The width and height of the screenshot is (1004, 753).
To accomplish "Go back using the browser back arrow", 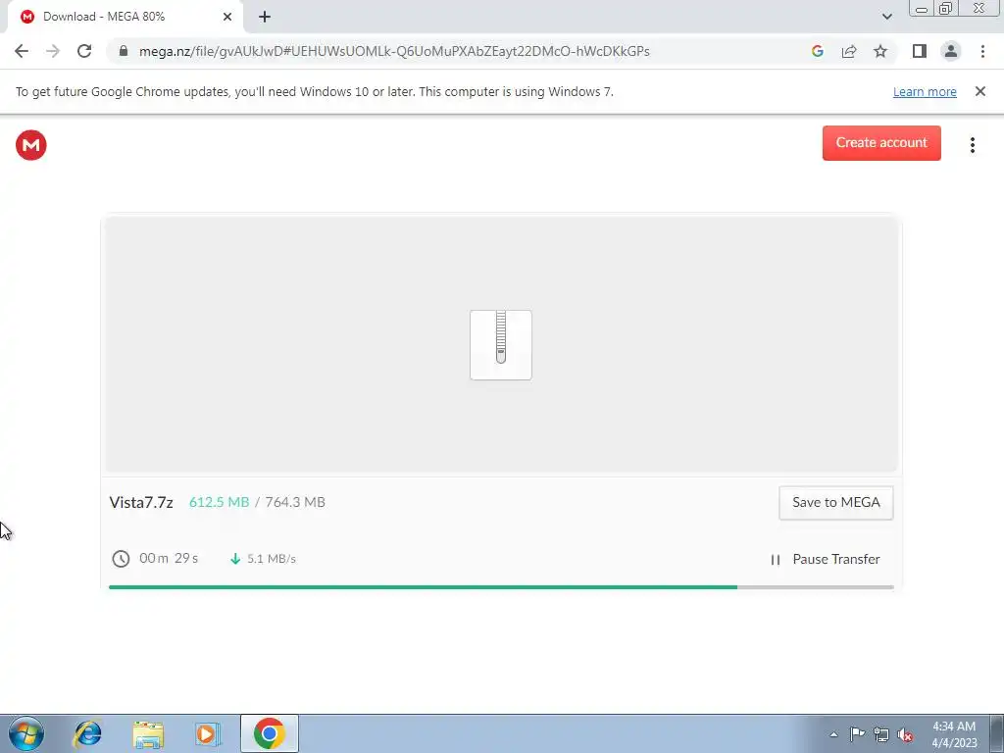I will click(22, 51).
